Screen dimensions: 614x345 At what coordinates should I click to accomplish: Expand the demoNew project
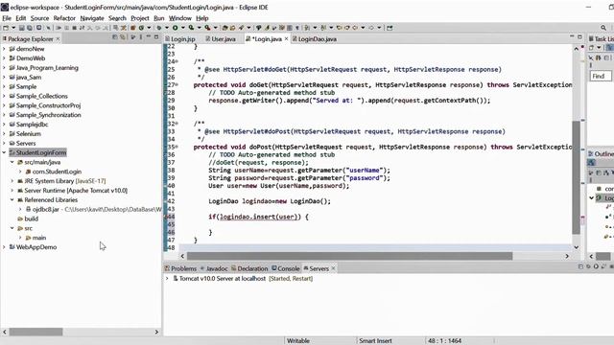(x=4, y=49)
